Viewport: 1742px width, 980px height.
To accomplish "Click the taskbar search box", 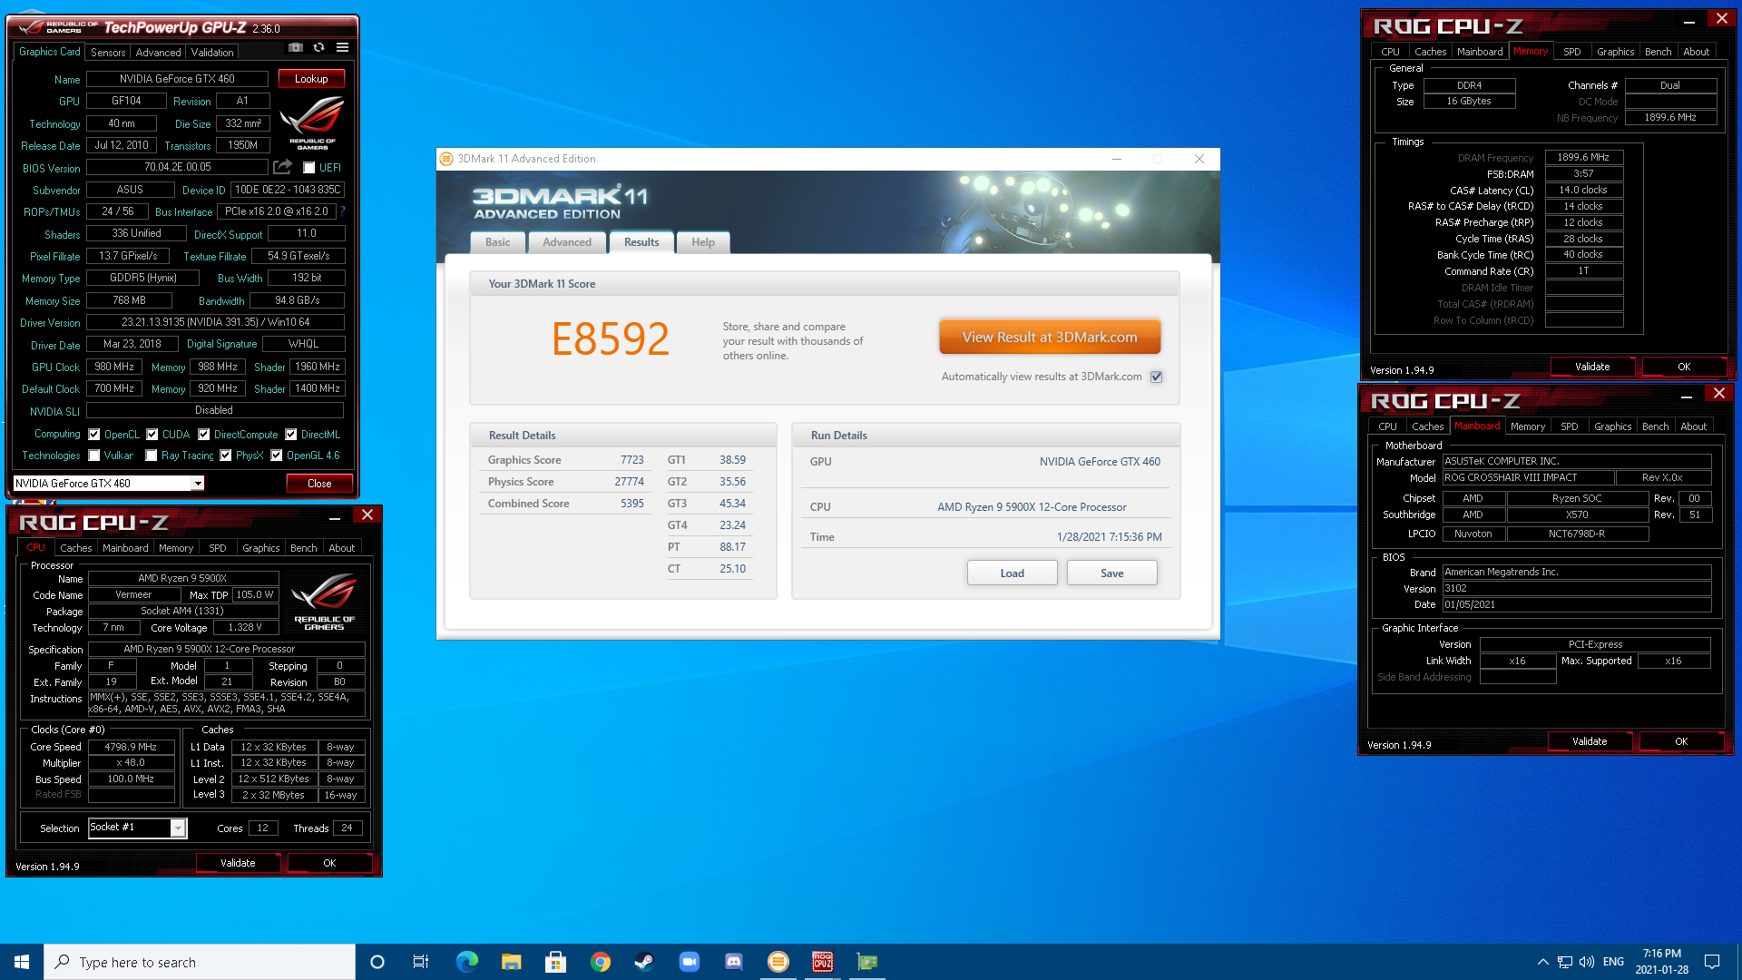I will (x=200, y=962).
